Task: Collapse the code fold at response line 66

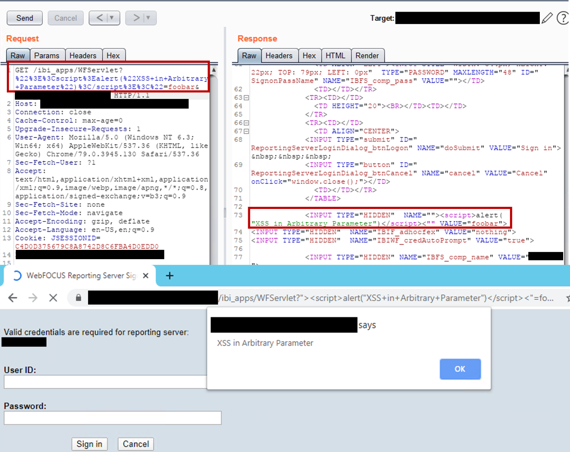Action: pyautogui.click(x=246, y=123)
